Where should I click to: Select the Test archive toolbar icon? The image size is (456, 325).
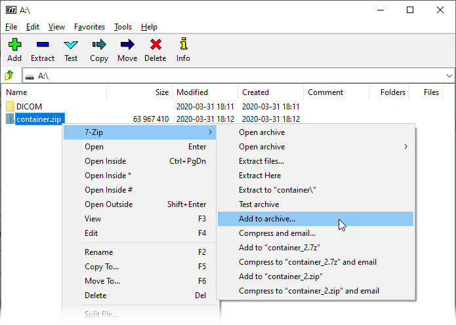click(x=71, y=45)
